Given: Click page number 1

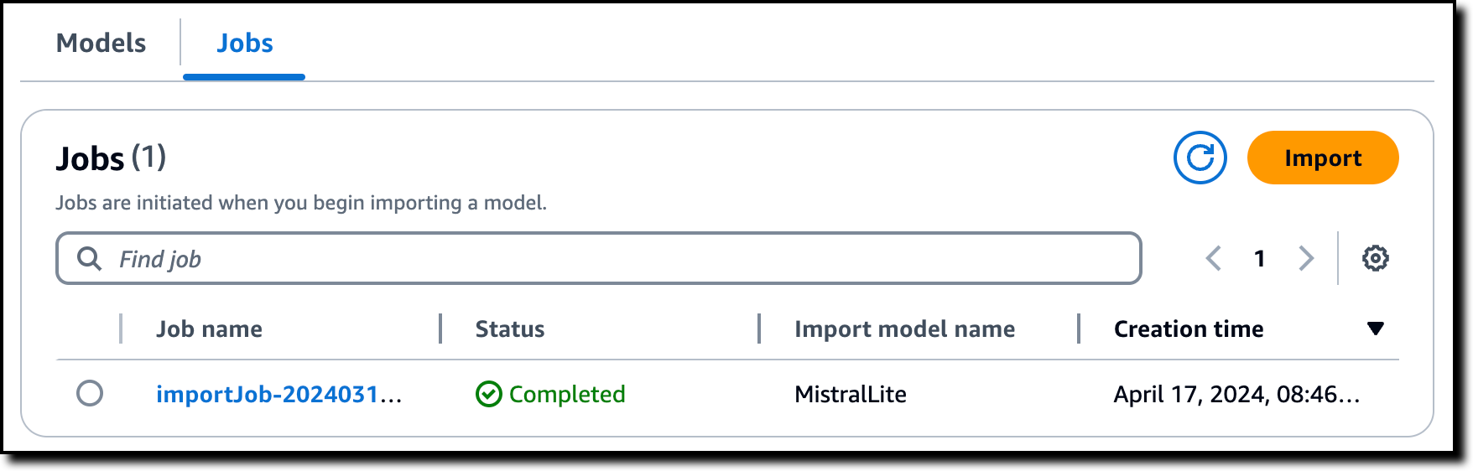Looking at the screenshot, I should [1259, 258].
